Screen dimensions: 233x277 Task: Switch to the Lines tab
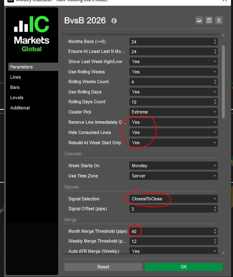click(x=16, y=77)
